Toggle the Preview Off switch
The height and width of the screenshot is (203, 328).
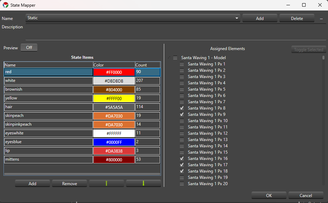coord(29,48)
